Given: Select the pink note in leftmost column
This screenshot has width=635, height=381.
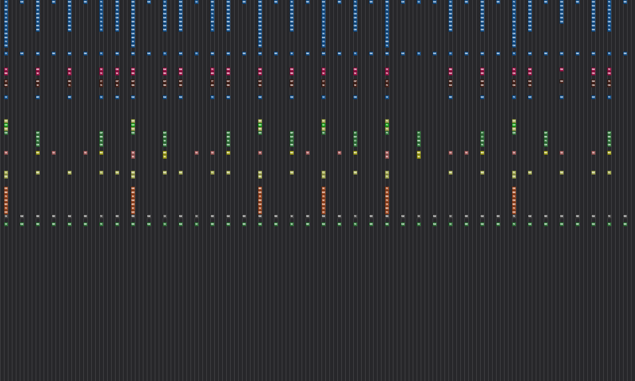Looking at the screenshot, I should [x=6, y=153].
